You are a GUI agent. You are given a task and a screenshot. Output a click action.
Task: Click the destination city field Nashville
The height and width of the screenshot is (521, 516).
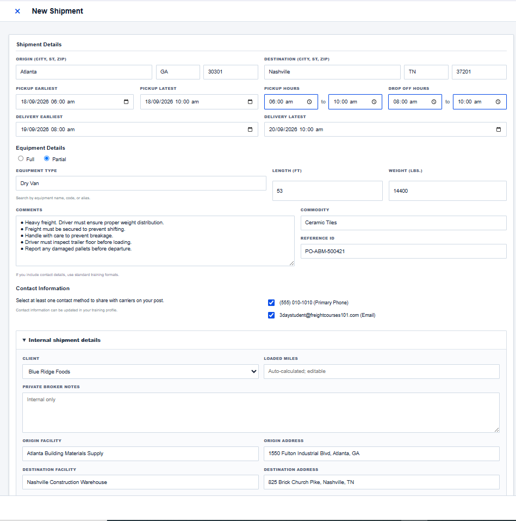[x=332, y=72]
